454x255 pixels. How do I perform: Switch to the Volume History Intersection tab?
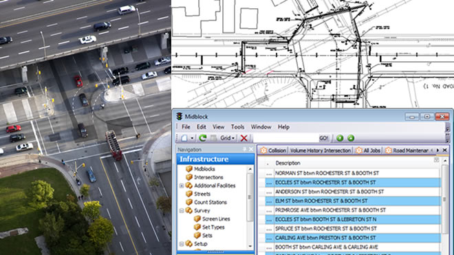pyautogui.click(x=321, y=151)
